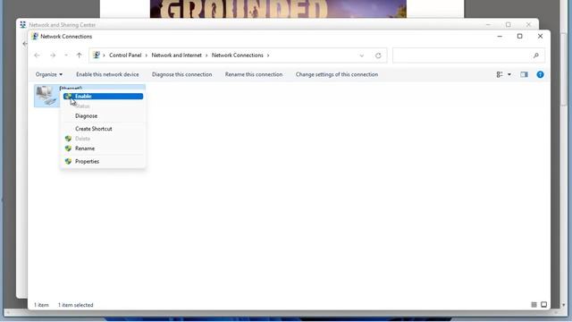
Task: Switch to large icons view in status bar
Action: tap(544, 305)
